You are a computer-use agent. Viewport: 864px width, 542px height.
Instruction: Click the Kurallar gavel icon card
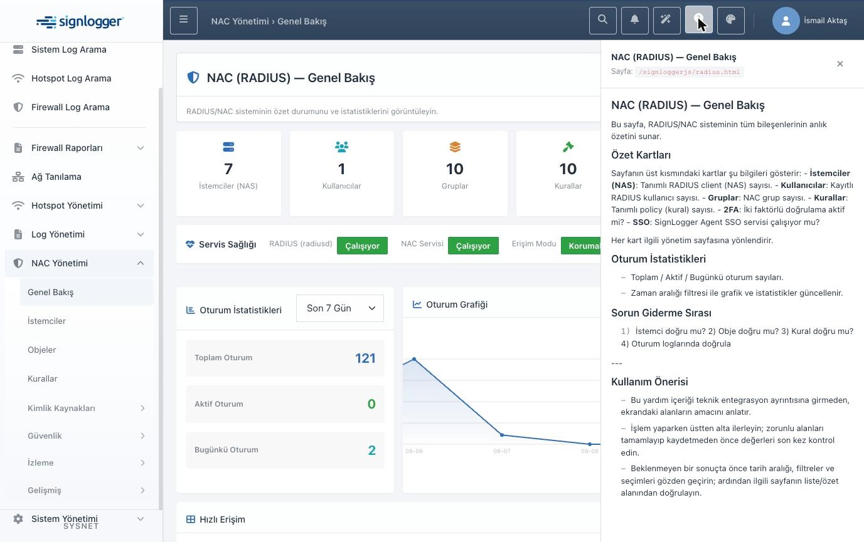coord(568,174)
